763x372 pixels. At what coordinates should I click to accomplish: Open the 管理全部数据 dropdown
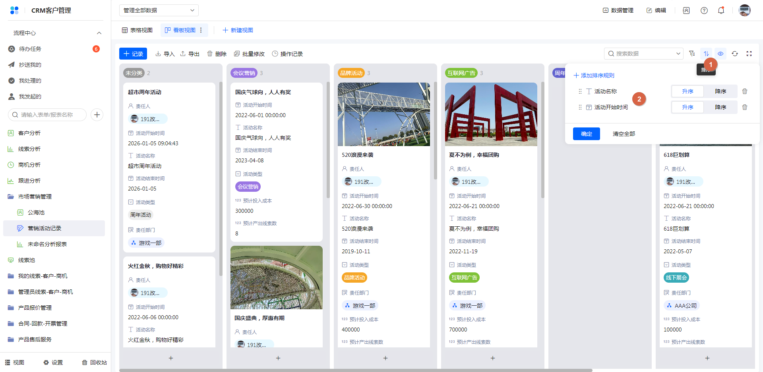click(159, 10)
